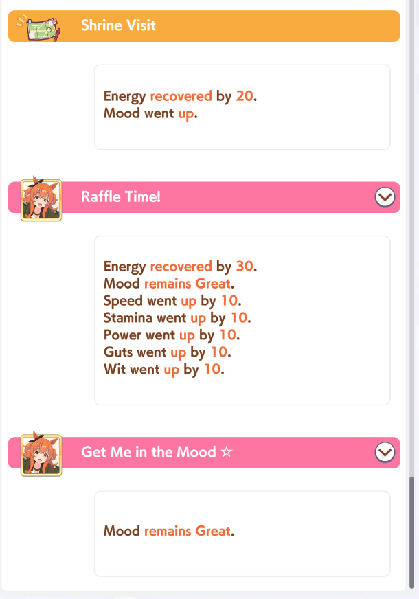Screen dimensions: 419x599
Task: Select the Shrine Visit orange header
Action: point(204,26)
